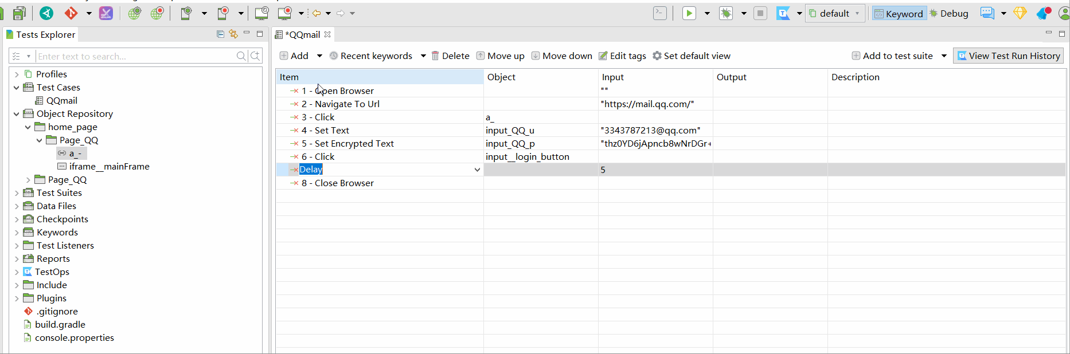Click the Stop execution square icon
This screenshot has height=354, width=1070.
click(x=760, y=13)
